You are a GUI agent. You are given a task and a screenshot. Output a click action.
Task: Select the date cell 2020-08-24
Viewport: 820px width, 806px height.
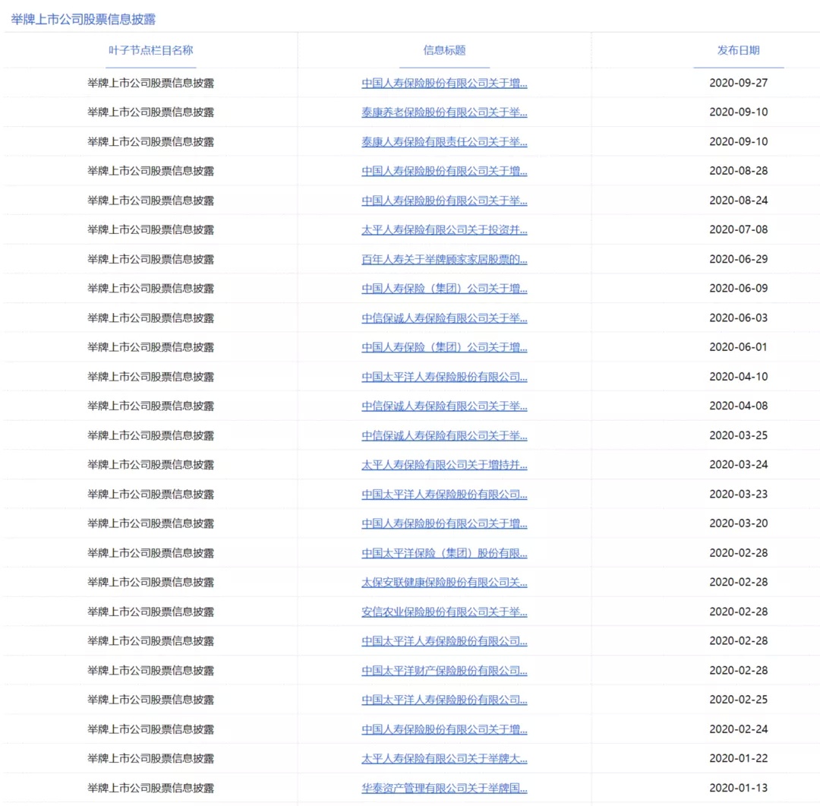pos(739,201)
